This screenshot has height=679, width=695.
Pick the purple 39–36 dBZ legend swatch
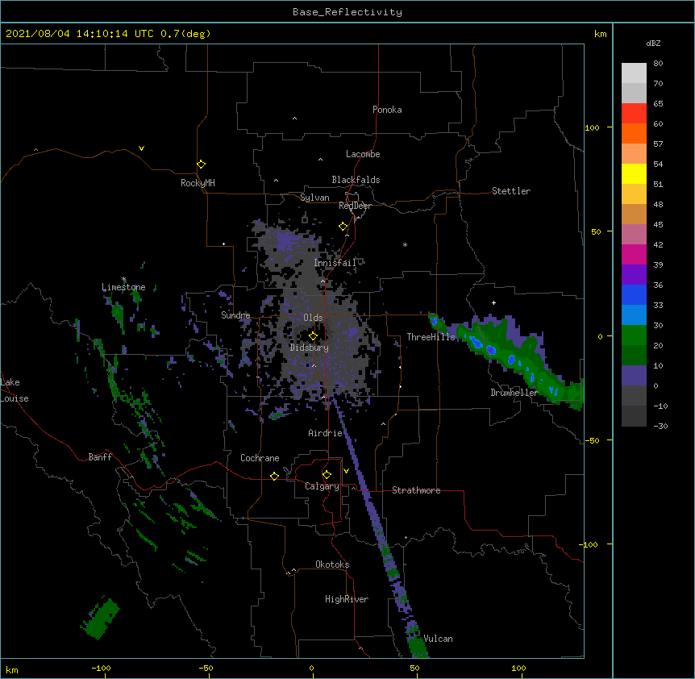[634, 275]
